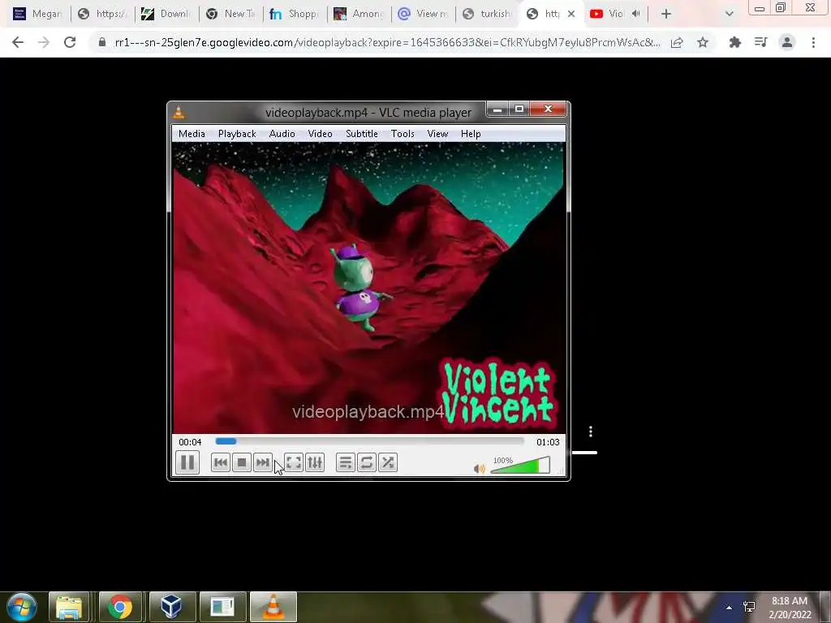
Task: Open the Audio menu
Action: coord(282,134)
